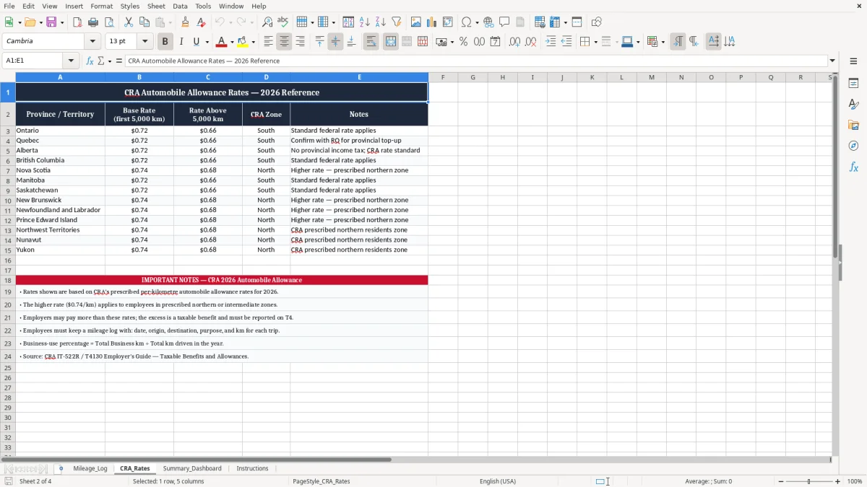Clear direct formatting
The width and height of the screenshot is (867, 487).
tap(199, 22)
